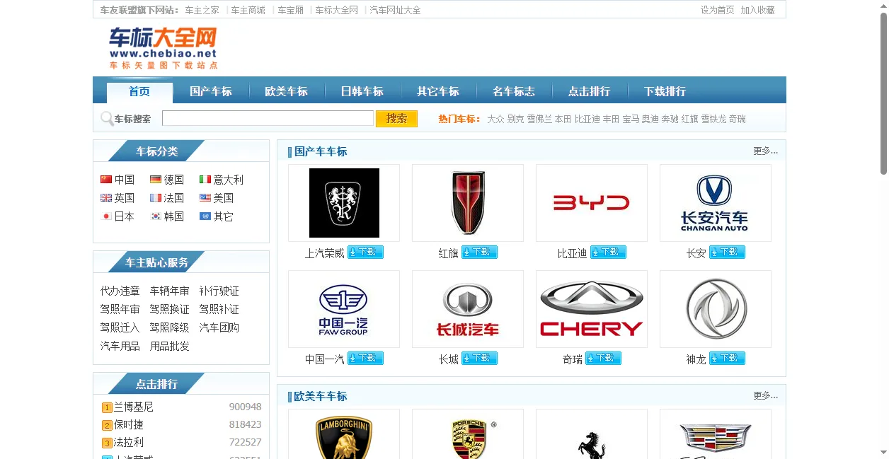Download the 红旗 logo via 下载 button
Screen dimensions: 889x459
[x=479, y=252]
